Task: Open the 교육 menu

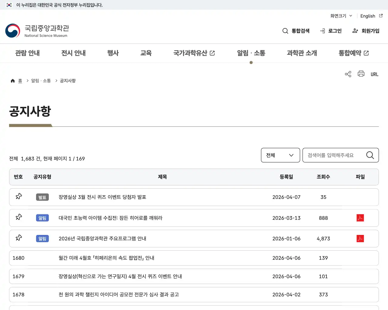Action: [x=146, y=53]
